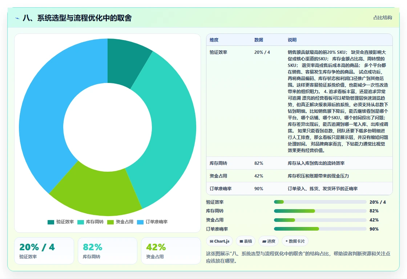Toggle 资金占用 legend swatch in chart
The width and height of the screenshot is (407, 279).
coord(110,222)
